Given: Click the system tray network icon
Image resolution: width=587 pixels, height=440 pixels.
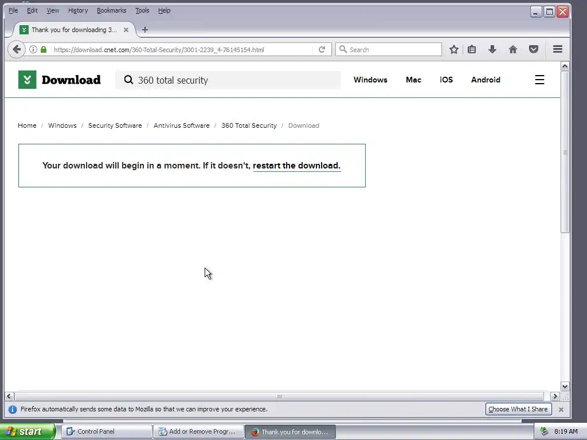Looking at the screenshot, I should pyautogui.click(x=545, y=431).
